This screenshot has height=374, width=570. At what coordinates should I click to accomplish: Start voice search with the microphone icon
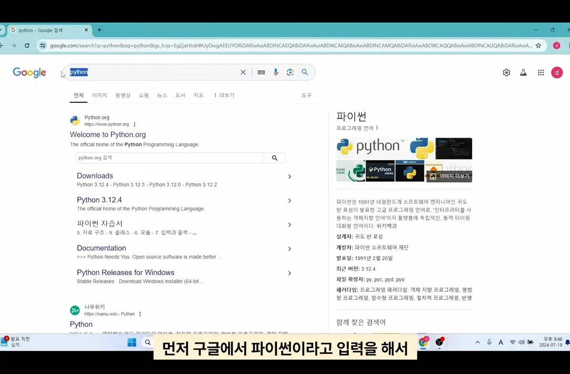276,72
